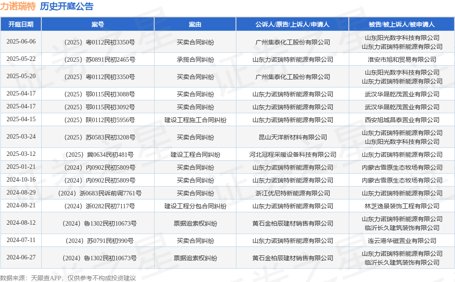Click 内蒙古雪原生态牧场有限公司 in 2025-01-21 row

pyautogui.click(x=402, y=167)
